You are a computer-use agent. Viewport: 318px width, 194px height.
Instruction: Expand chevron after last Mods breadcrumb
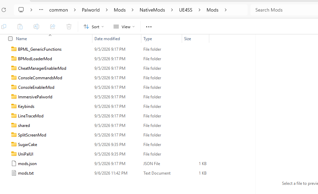226,10
